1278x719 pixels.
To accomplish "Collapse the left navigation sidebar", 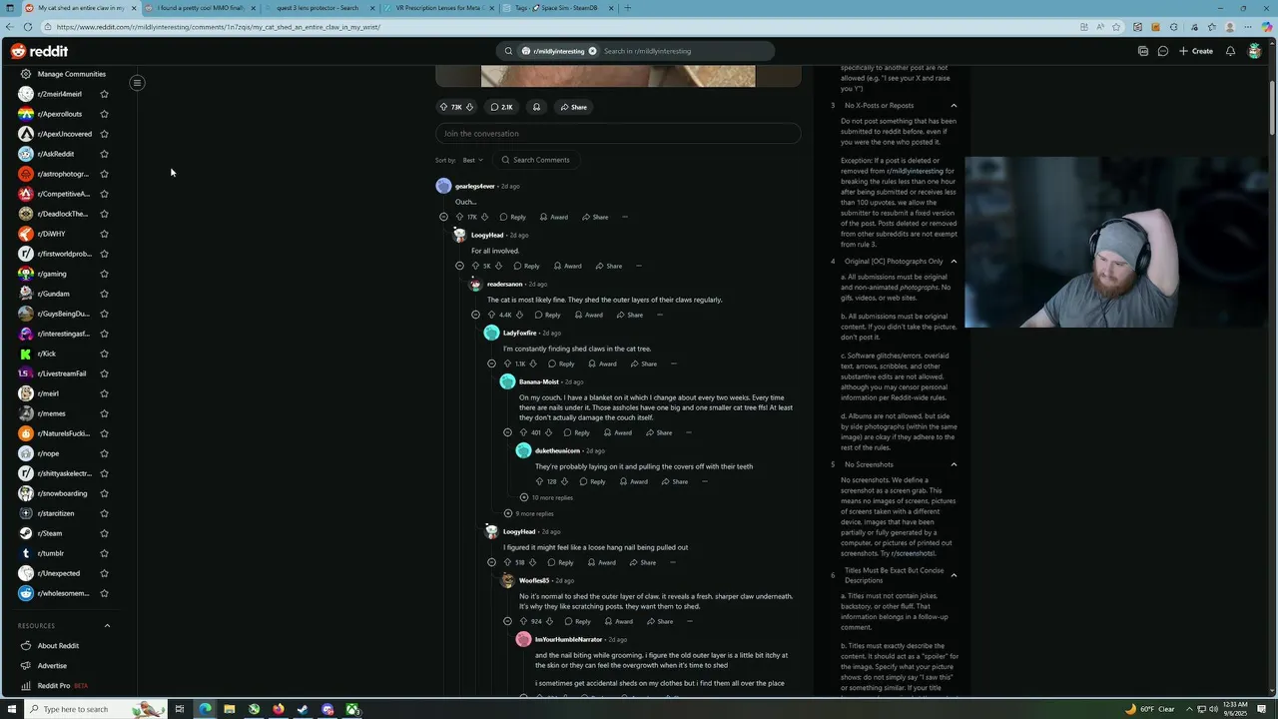I will coord(137,83).
